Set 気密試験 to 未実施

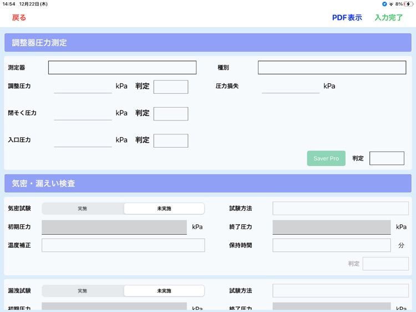(164, 208)
